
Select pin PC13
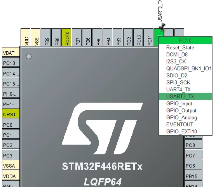pyautogui.click(x=11, y=62)
